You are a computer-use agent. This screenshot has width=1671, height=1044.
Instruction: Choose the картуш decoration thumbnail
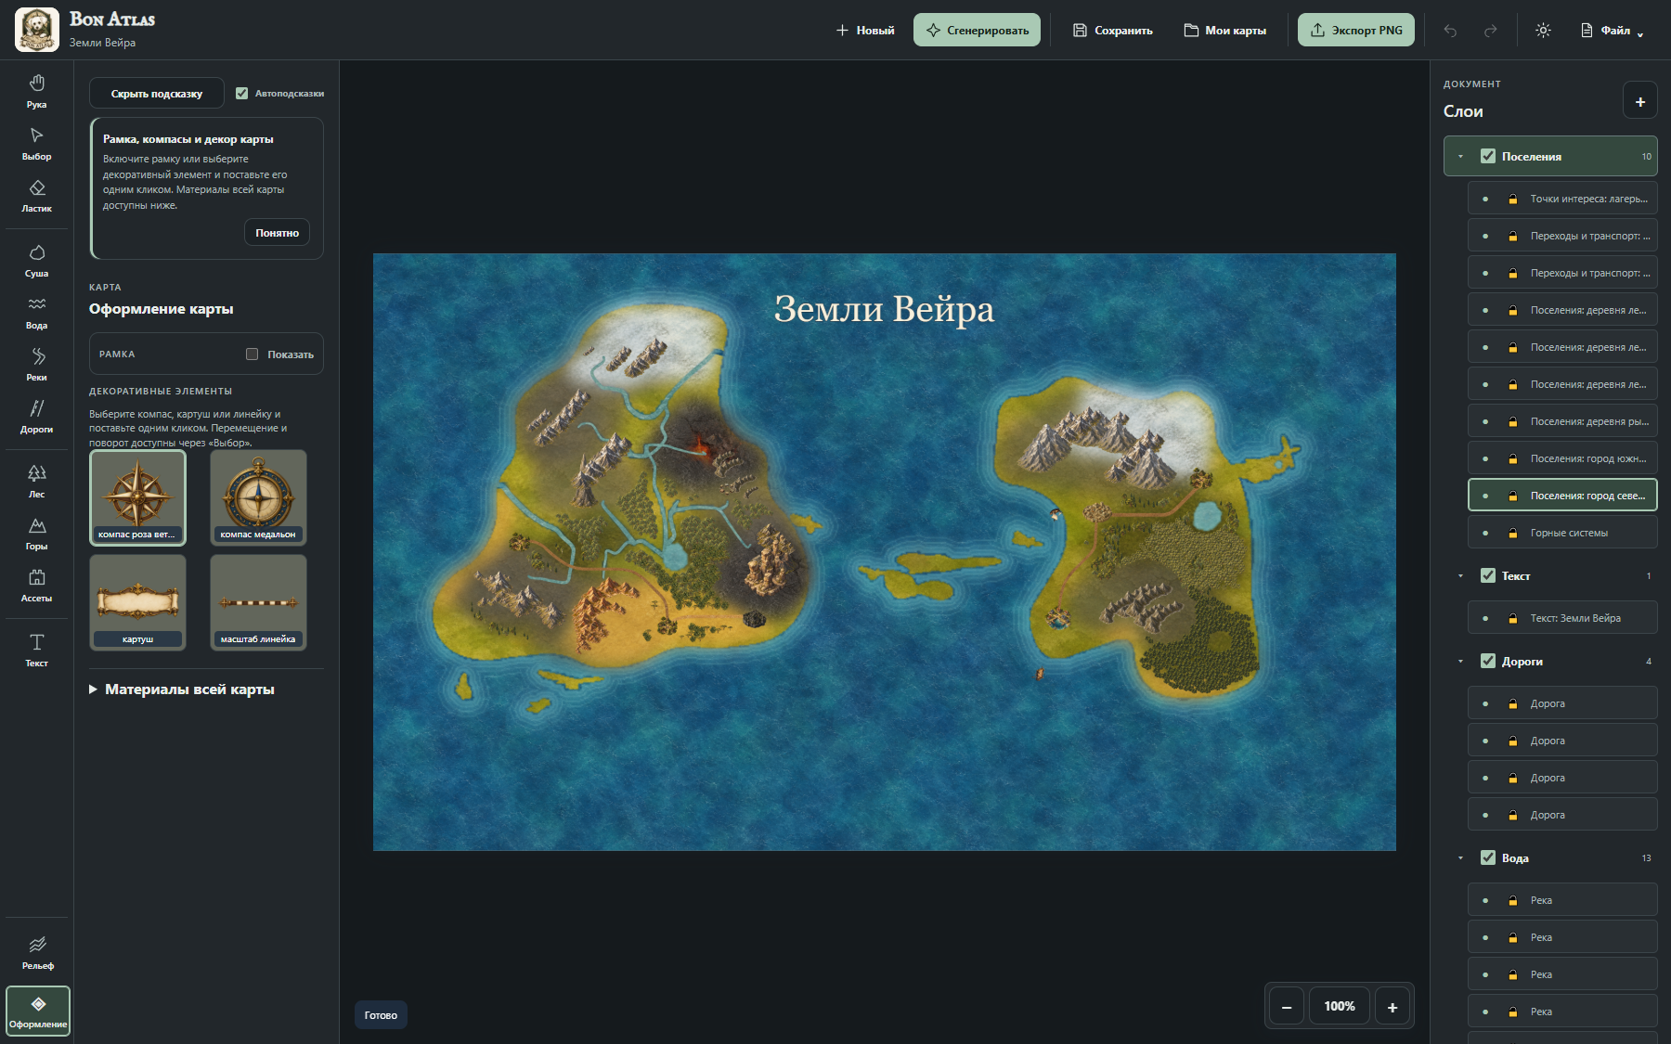click(137, 601)
